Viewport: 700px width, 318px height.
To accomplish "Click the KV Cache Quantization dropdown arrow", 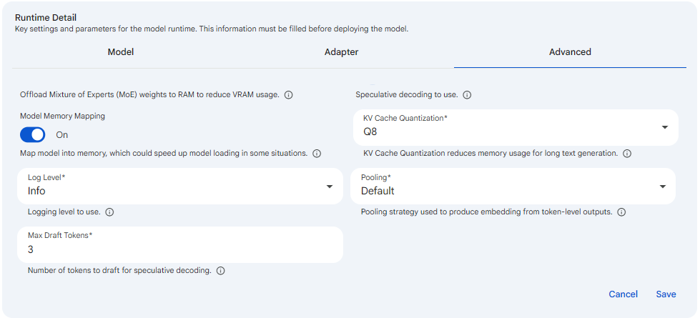I will coord(665,127).
